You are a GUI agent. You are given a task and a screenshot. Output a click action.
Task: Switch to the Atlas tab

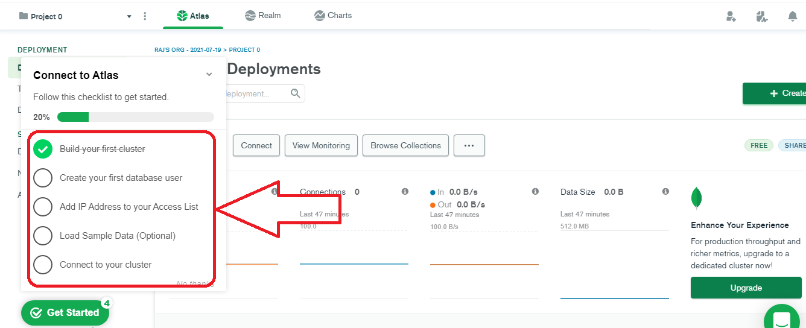193,16
